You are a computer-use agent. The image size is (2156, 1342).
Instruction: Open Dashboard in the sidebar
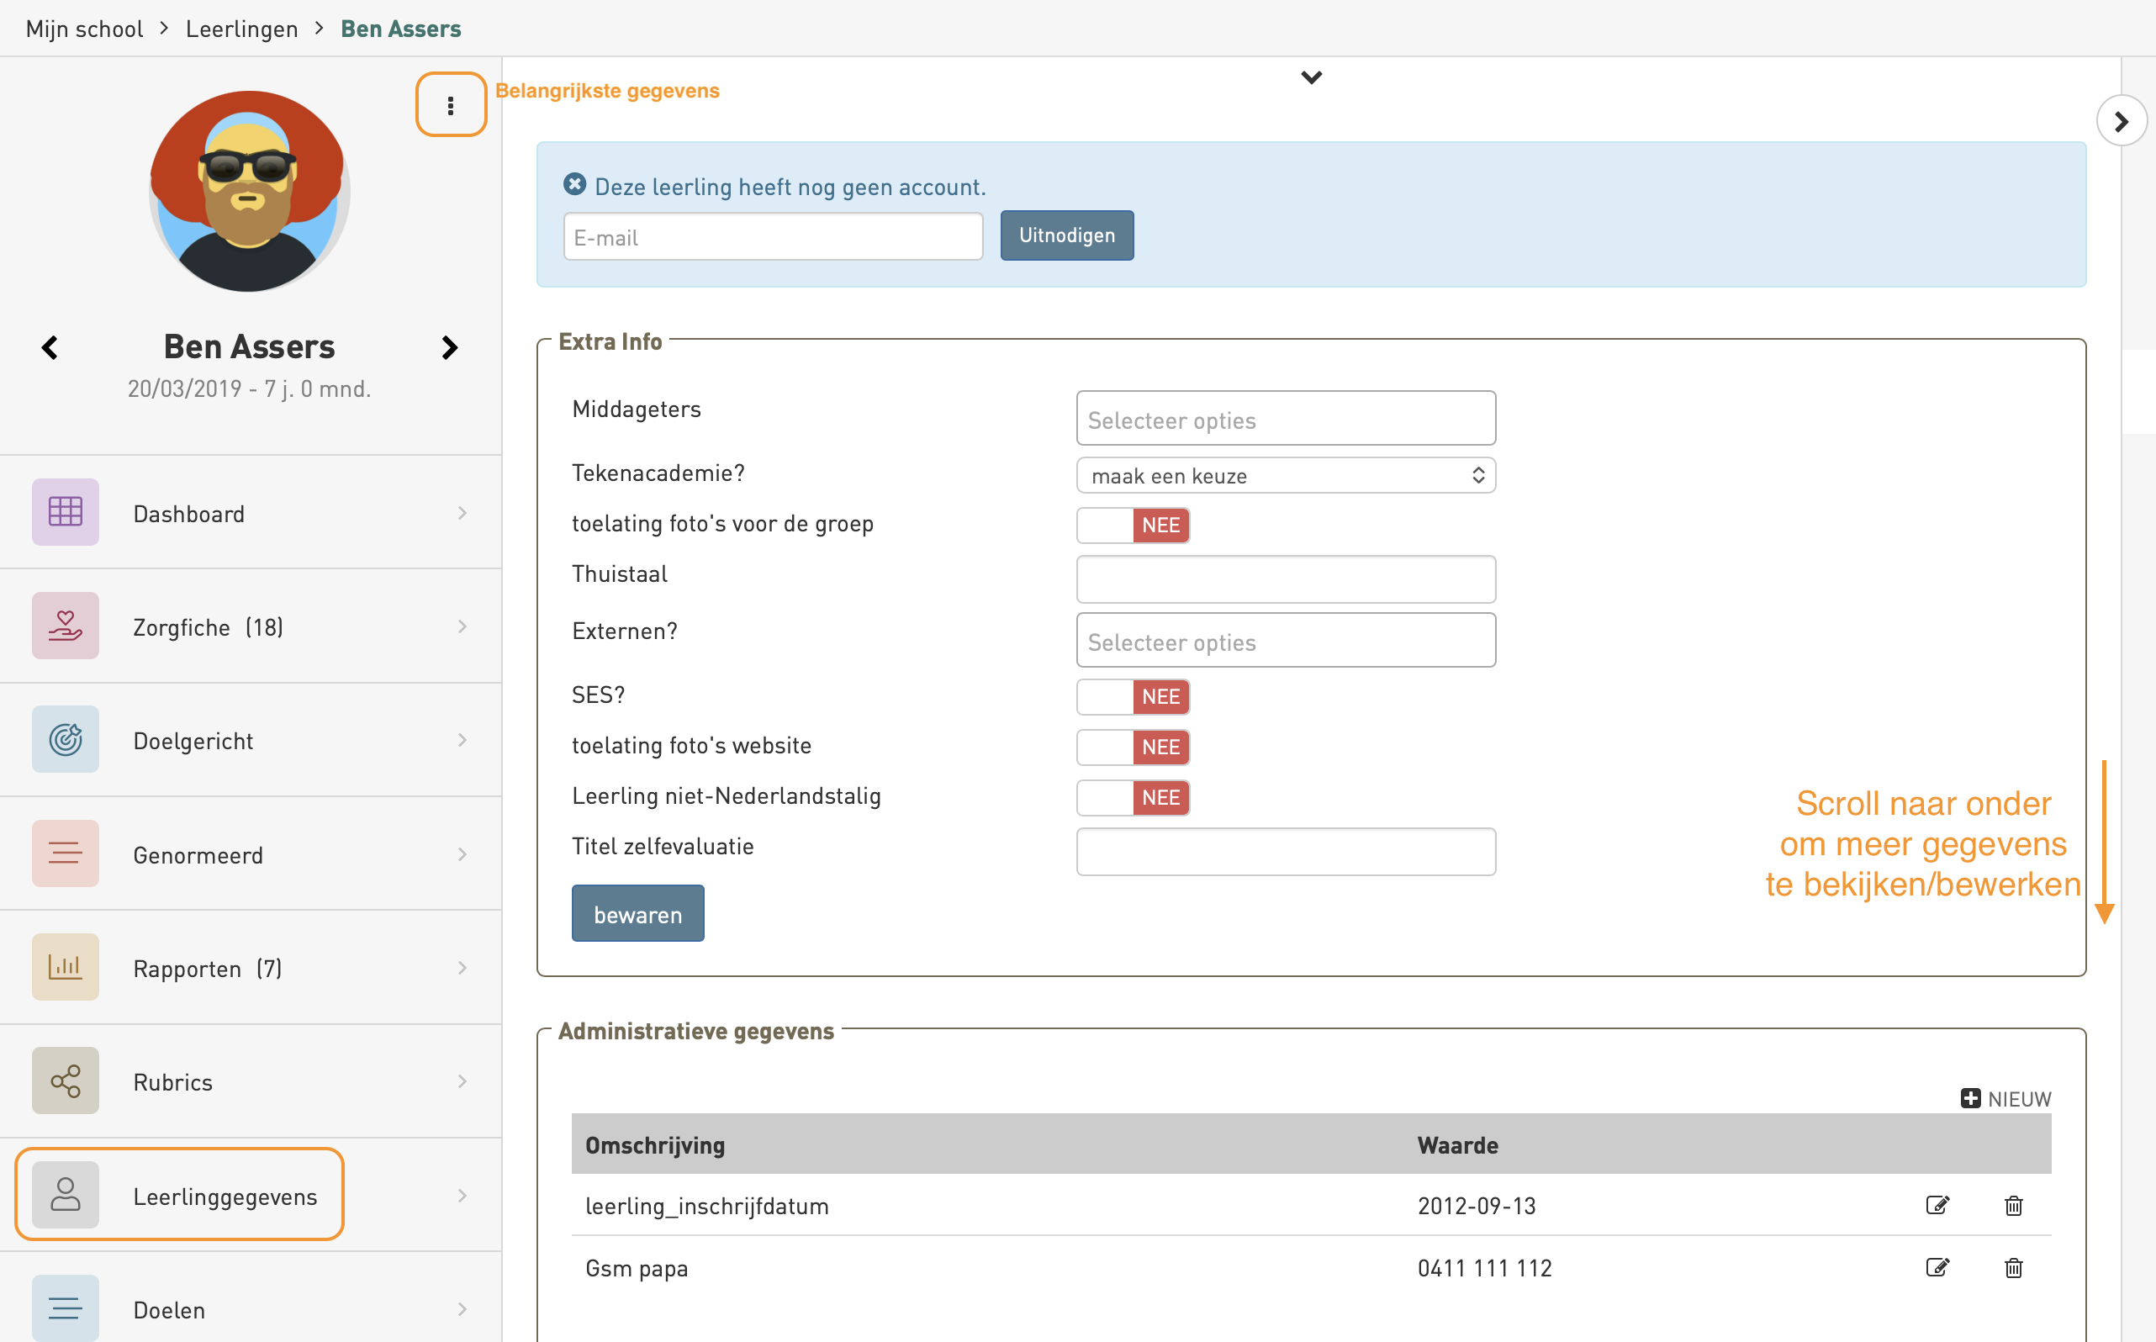point(188,513)
